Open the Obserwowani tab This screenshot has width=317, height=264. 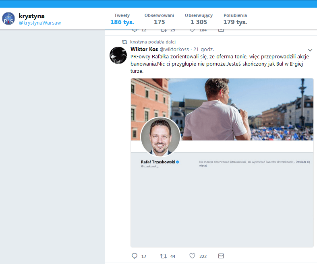pyautogui.click(x=159, y=19)
